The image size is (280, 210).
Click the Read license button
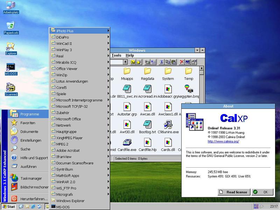tap(234, 192)
